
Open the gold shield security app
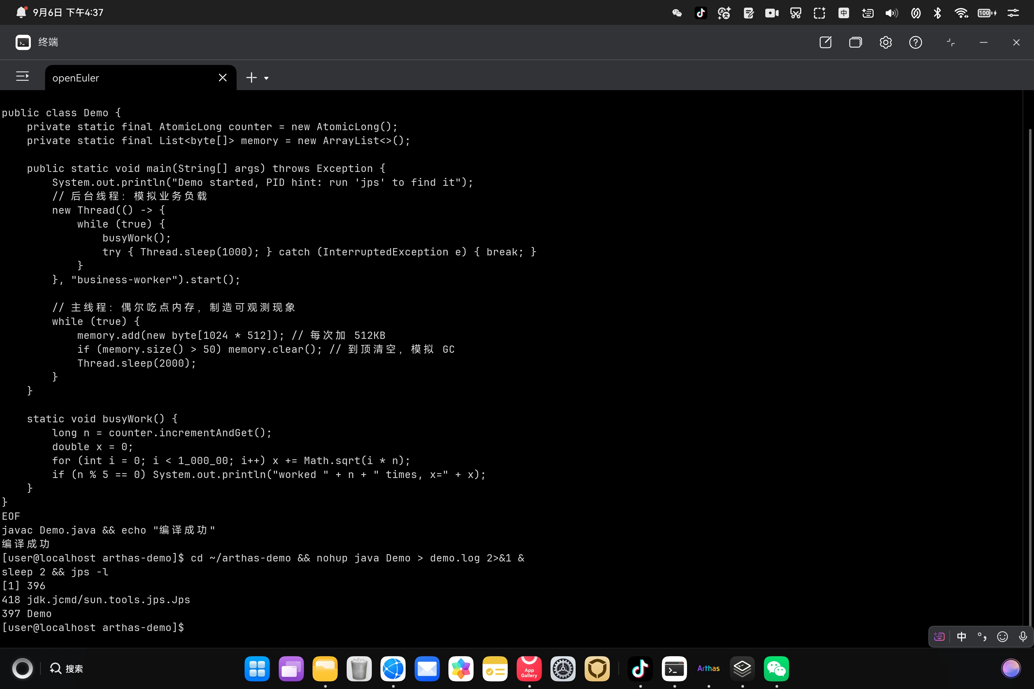[x=597, y=668]
